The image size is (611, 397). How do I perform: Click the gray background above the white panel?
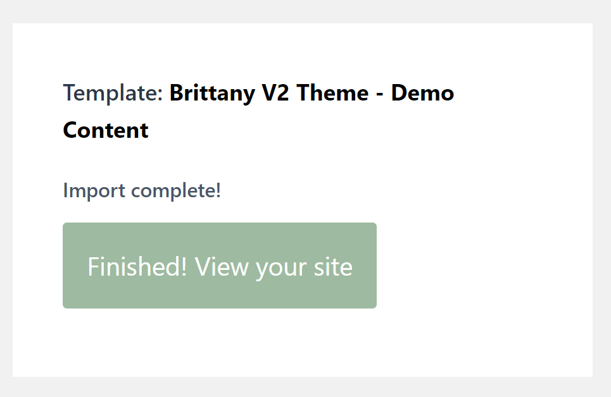click(304, 11)
